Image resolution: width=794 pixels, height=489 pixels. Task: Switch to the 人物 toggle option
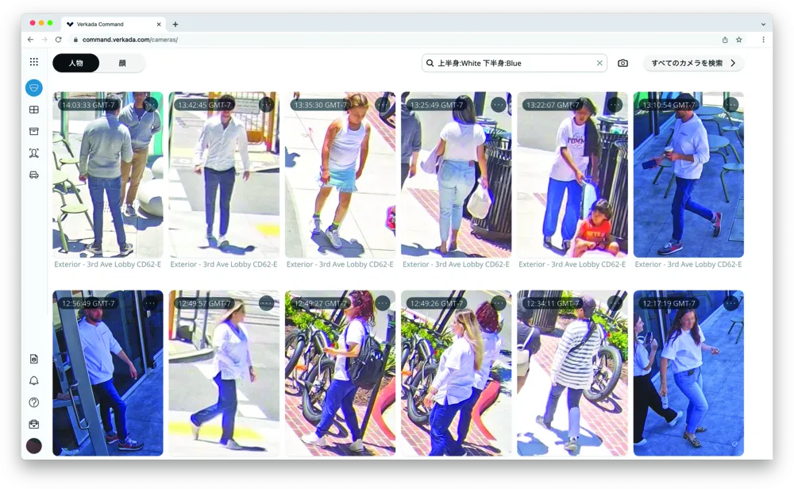tap(76, 63)
